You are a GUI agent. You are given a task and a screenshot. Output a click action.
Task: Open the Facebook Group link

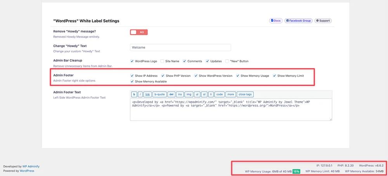[x=298, y=21]
